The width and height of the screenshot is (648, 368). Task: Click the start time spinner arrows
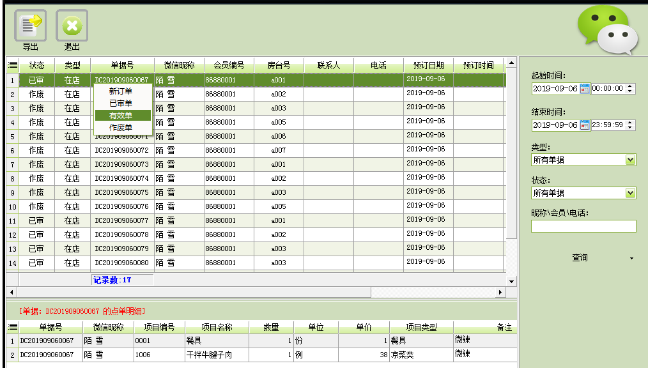point(630,89)
